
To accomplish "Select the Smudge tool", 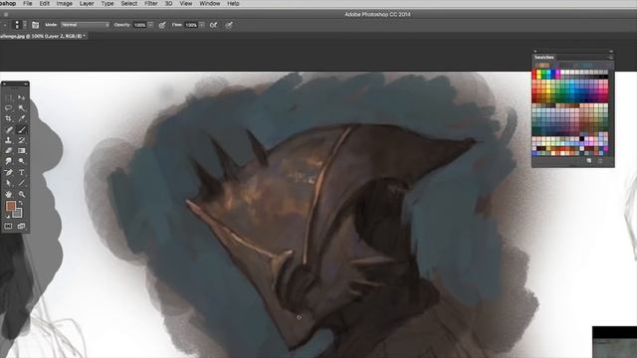I will tap(9, 161).
